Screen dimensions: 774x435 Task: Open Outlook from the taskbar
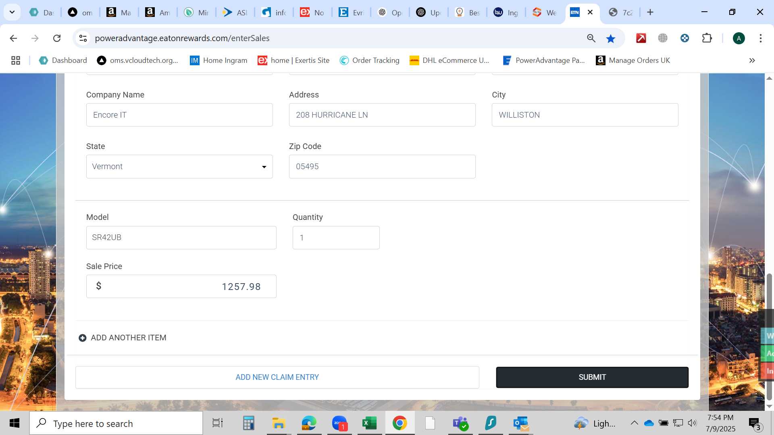521,423
